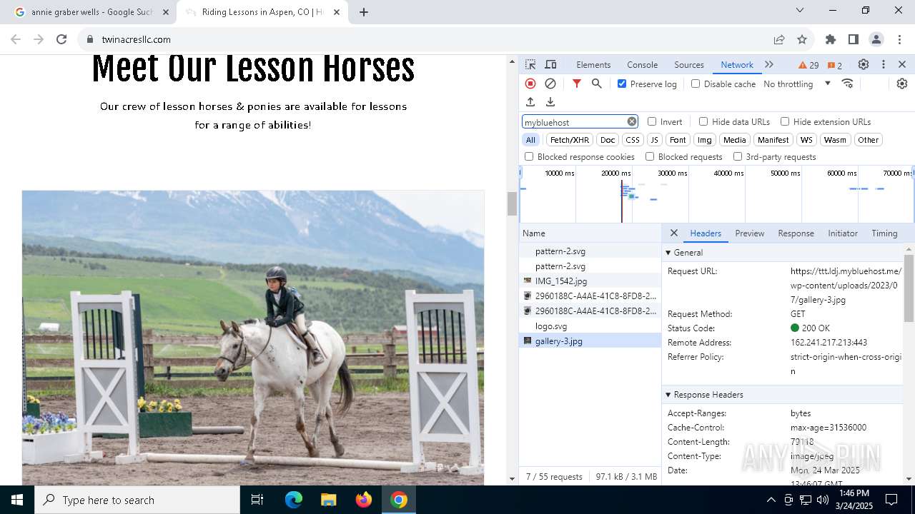
Task: Open Firefox from taskbar
Action: click(364, 500)
